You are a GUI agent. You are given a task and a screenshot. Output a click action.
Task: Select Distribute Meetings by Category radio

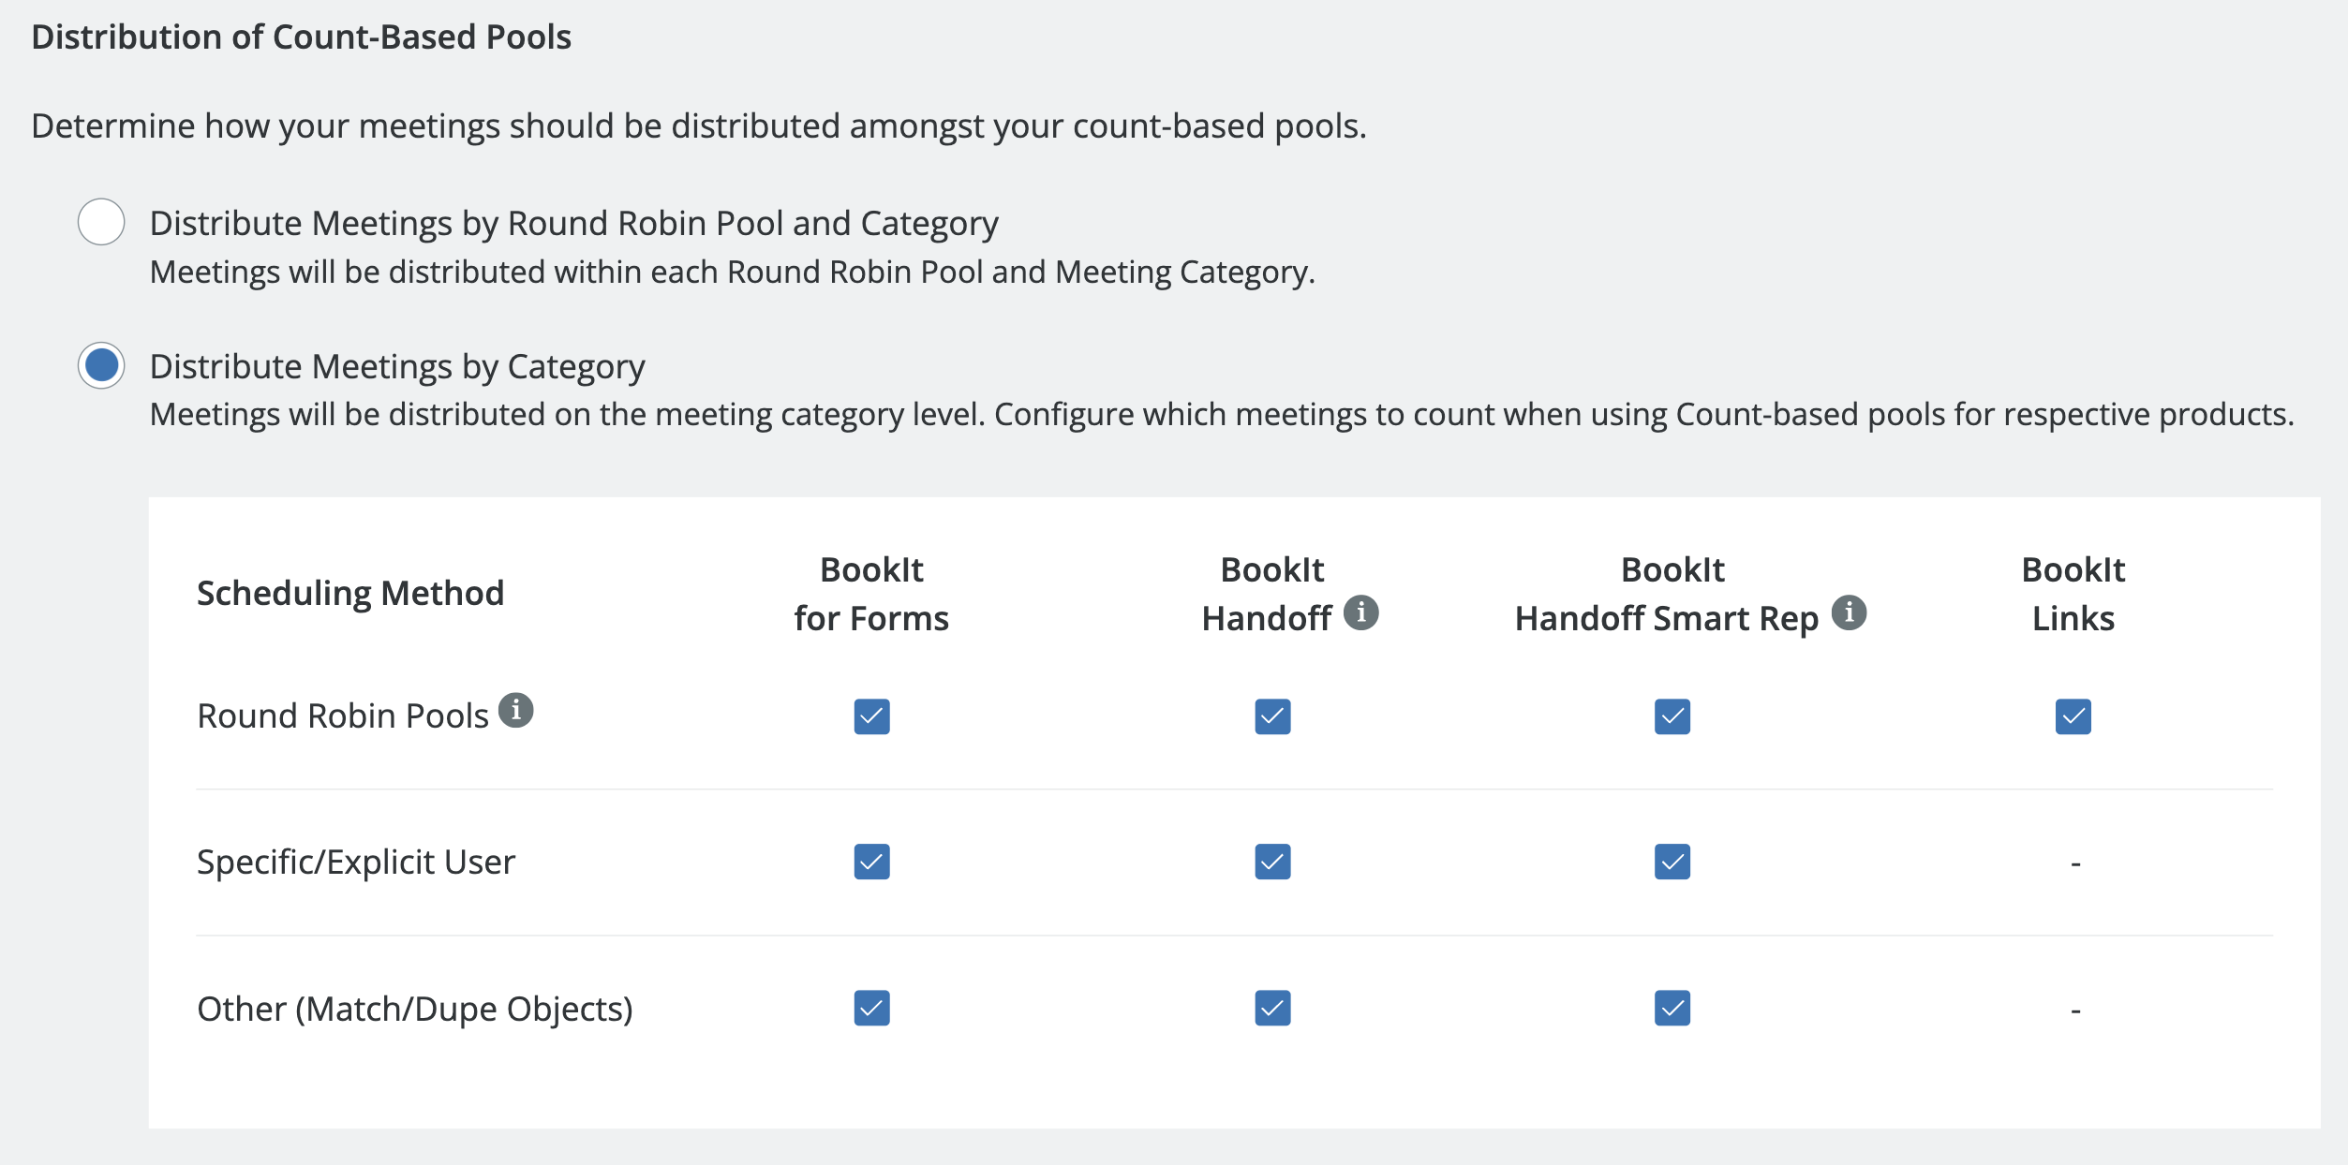[101, 365]
